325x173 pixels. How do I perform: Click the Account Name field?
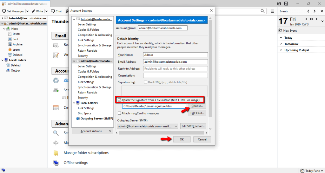(x=163, y=28)
